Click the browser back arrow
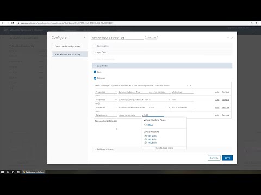261x195 pixels. (3, 23)
